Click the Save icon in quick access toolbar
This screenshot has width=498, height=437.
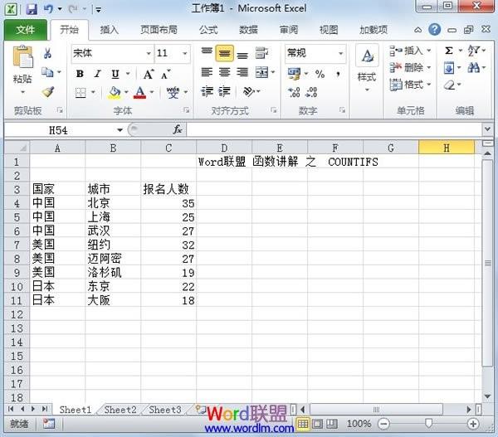point(32,9)
